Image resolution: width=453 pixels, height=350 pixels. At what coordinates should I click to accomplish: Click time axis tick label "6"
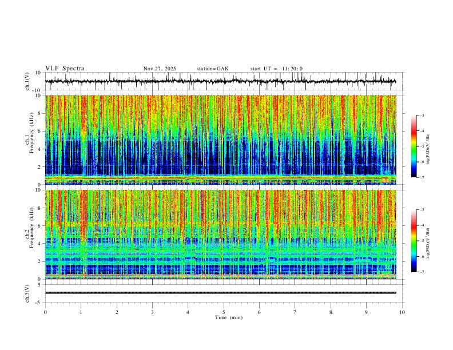[x=259, y=312]
